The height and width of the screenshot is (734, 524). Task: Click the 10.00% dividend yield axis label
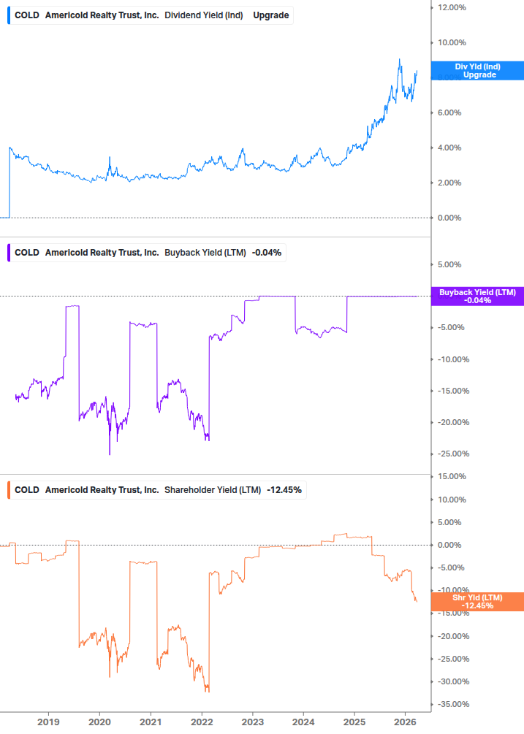(452, 42)
